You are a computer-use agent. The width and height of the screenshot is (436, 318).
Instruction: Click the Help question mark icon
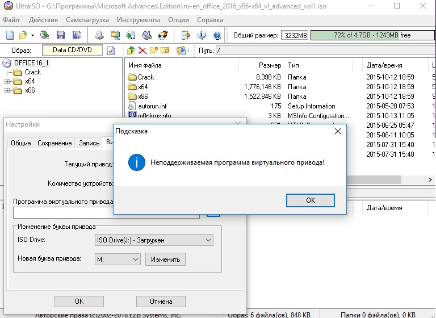217,35
